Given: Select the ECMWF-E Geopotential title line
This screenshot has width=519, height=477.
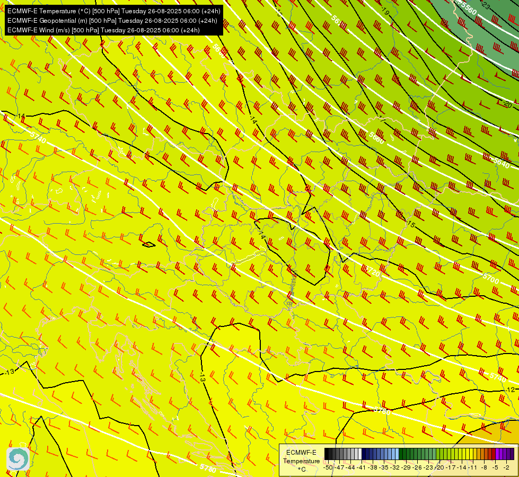Looking at the screenshot, I should point(112,21).
